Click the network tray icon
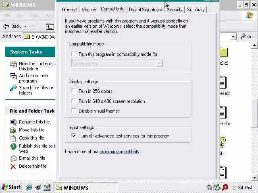 click(217, 187)
